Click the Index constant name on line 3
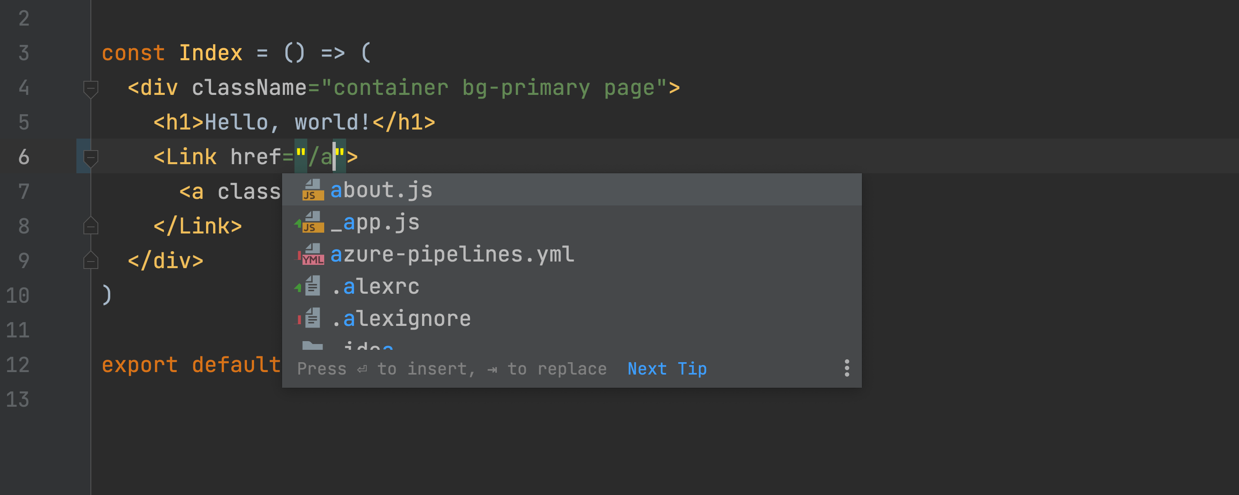The height and width of the screenshot is (495, 1239). click(x=210, y=53)
